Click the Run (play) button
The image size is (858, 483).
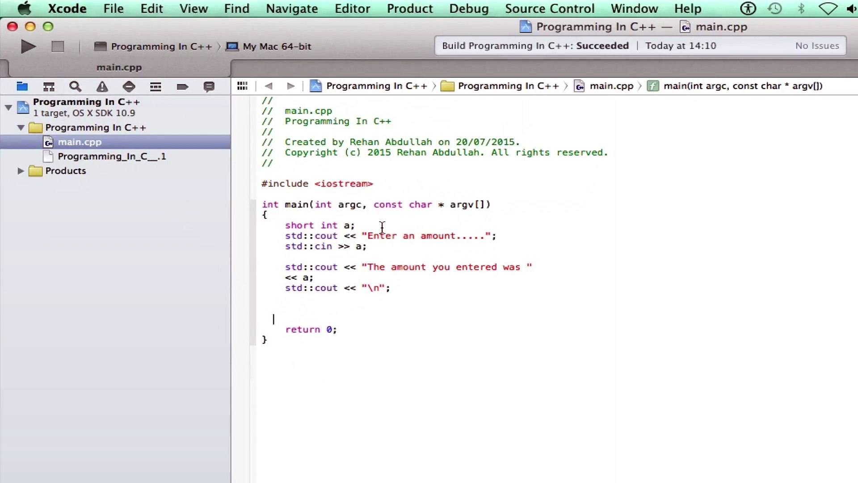pyautogui.click(x=28, y=47)
